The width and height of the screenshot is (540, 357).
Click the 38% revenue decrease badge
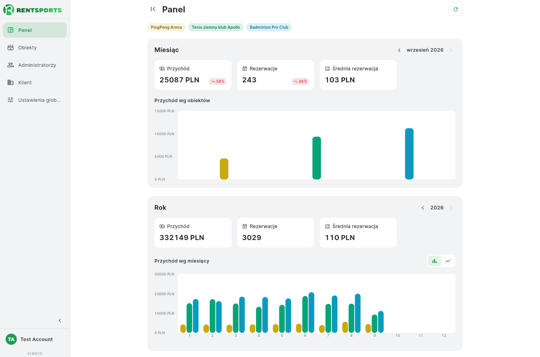point(218,82)
